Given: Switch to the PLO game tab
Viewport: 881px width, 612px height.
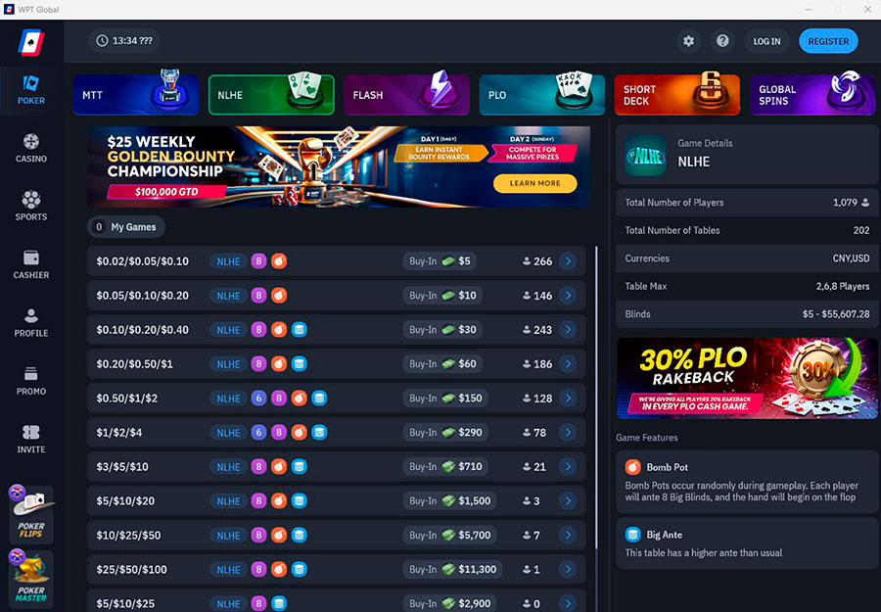Looking at the screenshot, I should pyautogui.click(x=541, y=95).
